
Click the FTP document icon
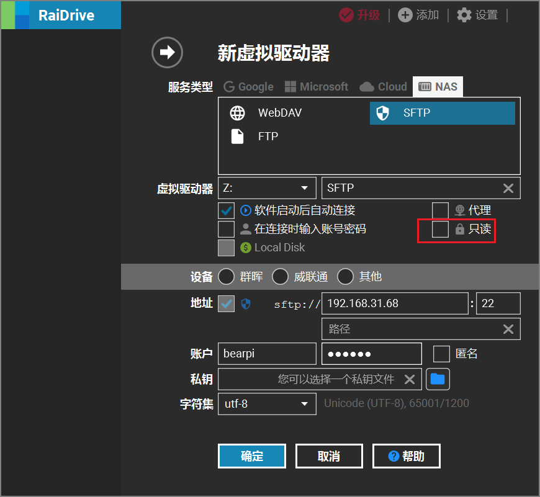(x=237, y=137)
